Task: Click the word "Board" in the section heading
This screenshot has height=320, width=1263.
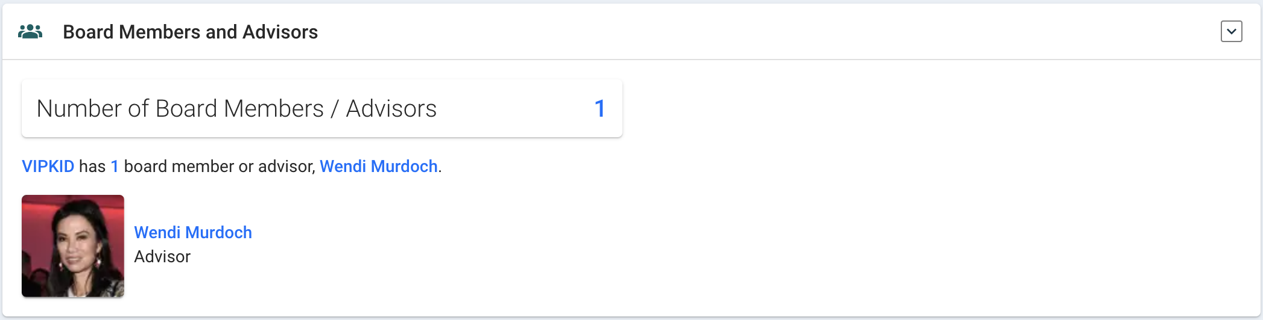Action: coord(88,32)
